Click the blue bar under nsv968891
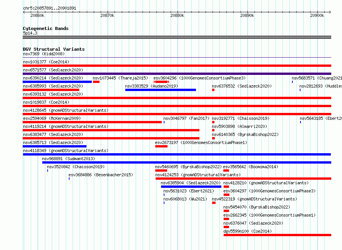 point(187,162)
